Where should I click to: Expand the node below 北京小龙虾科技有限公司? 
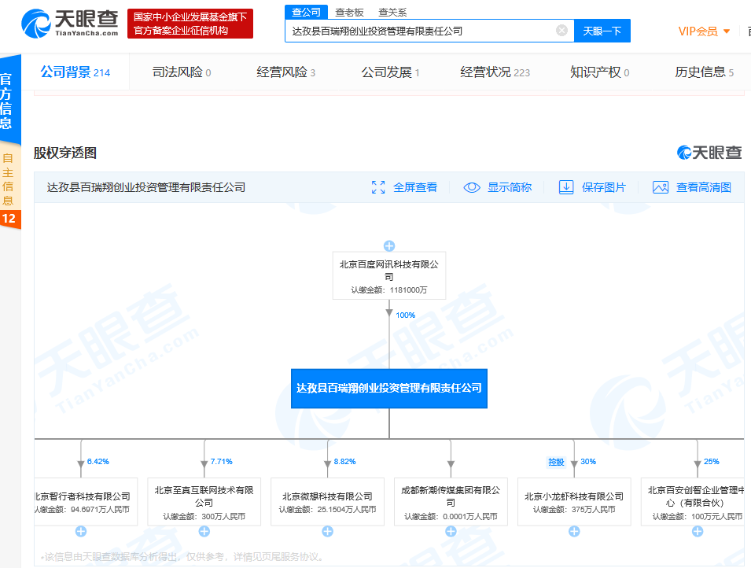pyautogui.click(x=574, y=532)
